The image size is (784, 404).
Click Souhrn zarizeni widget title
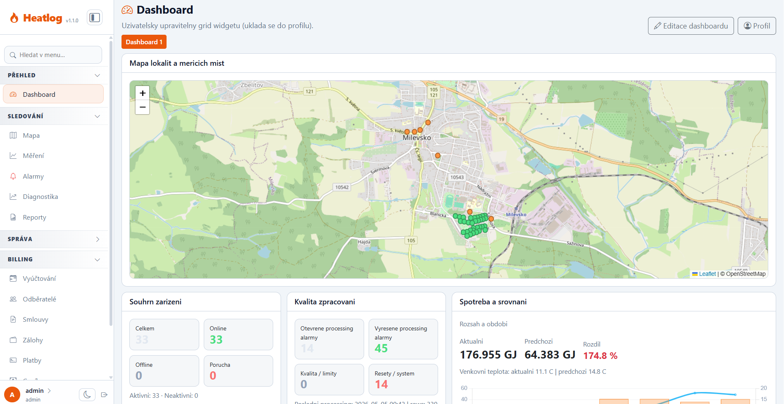click(155, 302)
